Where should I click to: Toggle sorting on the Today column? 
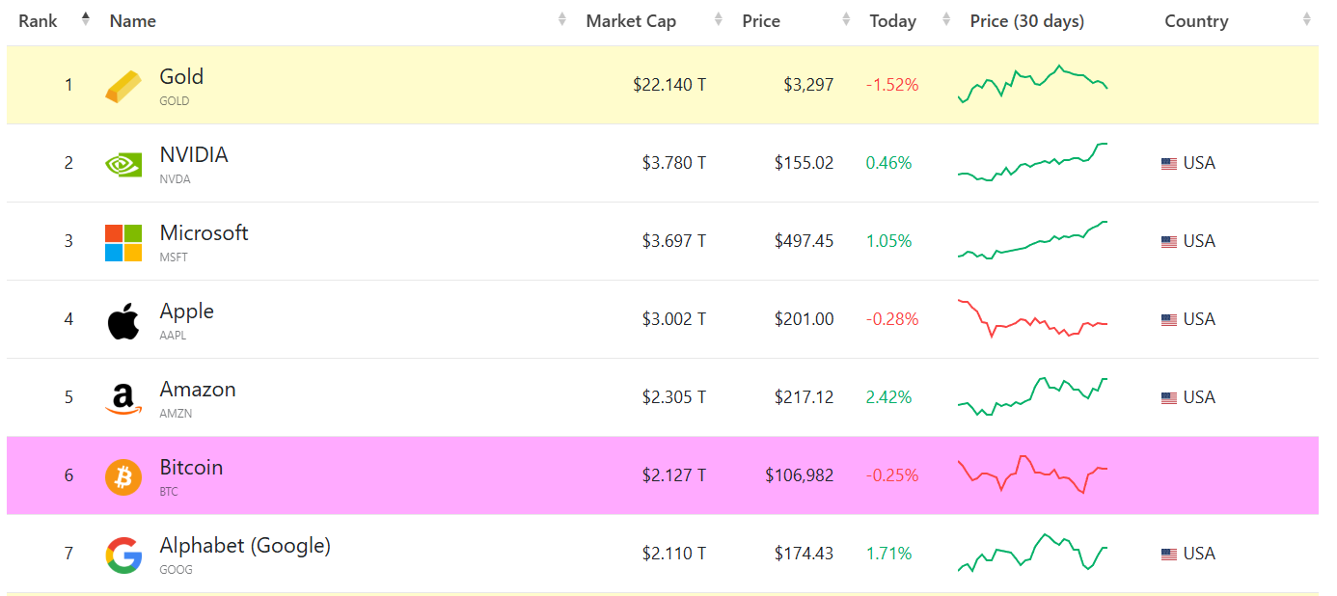point(945,19)
